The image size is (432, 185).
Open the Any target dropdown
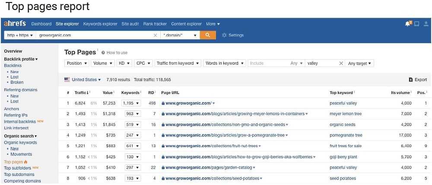pyautogui.click(x=359, y=63)
